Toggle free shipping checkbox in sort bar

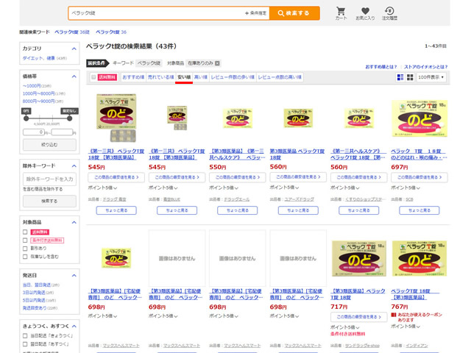(93, 77)
